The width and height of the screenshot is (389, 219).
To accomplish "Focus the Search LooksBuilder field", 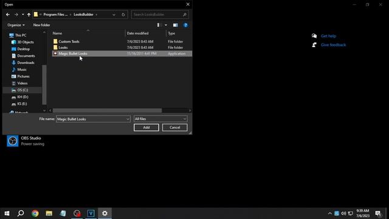I will (160, 15).
